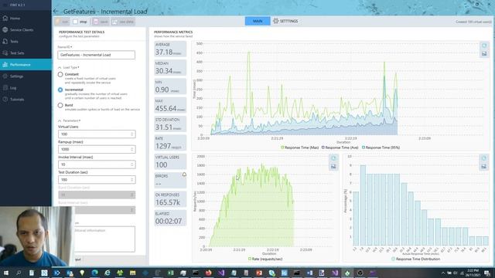Click the taskbar clock
Screen dimensions: 495x278
[x=473, y=273]
